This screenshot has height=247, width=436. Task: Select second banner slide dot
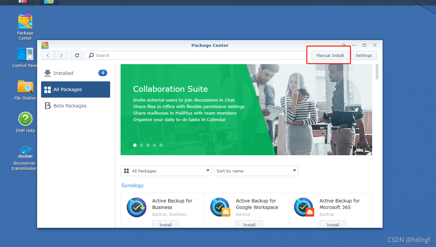[141, 145]
